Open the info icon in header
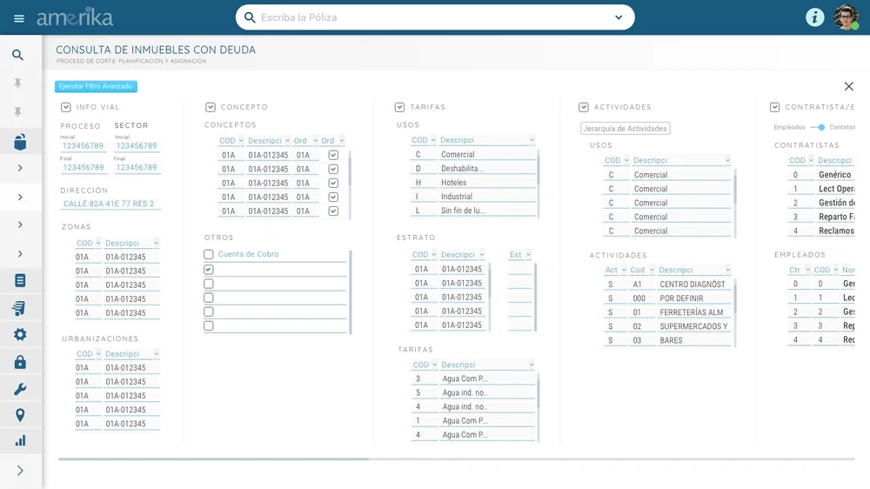870x489 pixels. pyautogui.click(x=814, y=17)
